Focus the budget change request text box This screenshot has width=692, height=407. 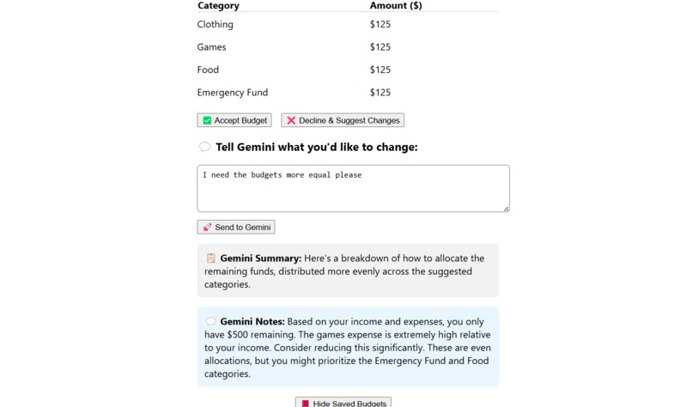[x=353, y=189]
